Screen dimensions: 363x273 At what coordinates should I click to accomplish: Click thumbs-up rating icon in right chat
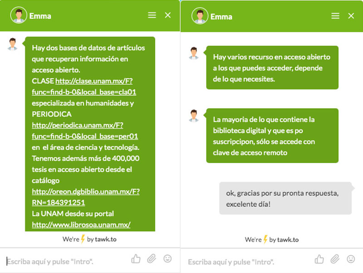tap(319, 259)
